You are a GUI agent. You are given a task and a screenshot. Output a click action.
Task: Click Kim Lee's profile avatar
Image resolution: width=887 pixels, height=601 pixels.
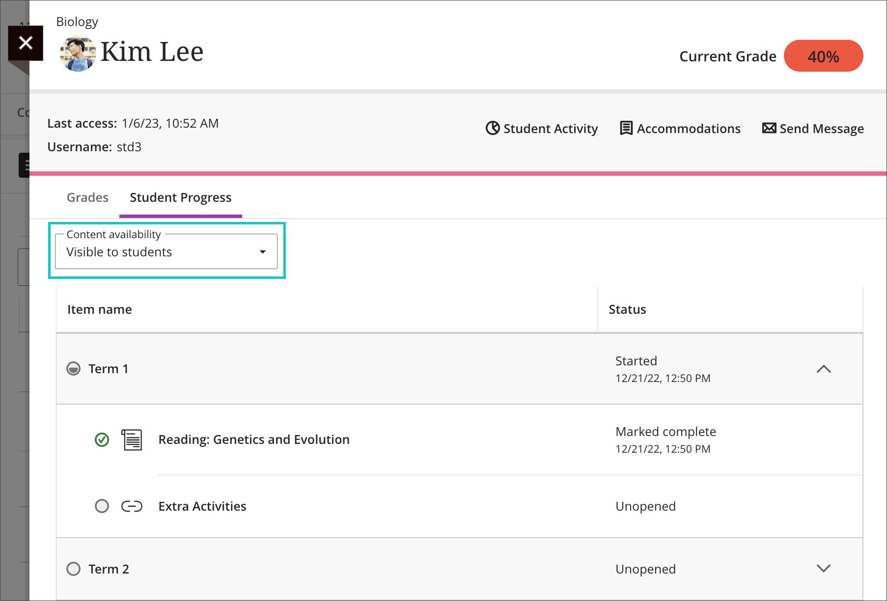pyautogui.click(x=78, y=53)
